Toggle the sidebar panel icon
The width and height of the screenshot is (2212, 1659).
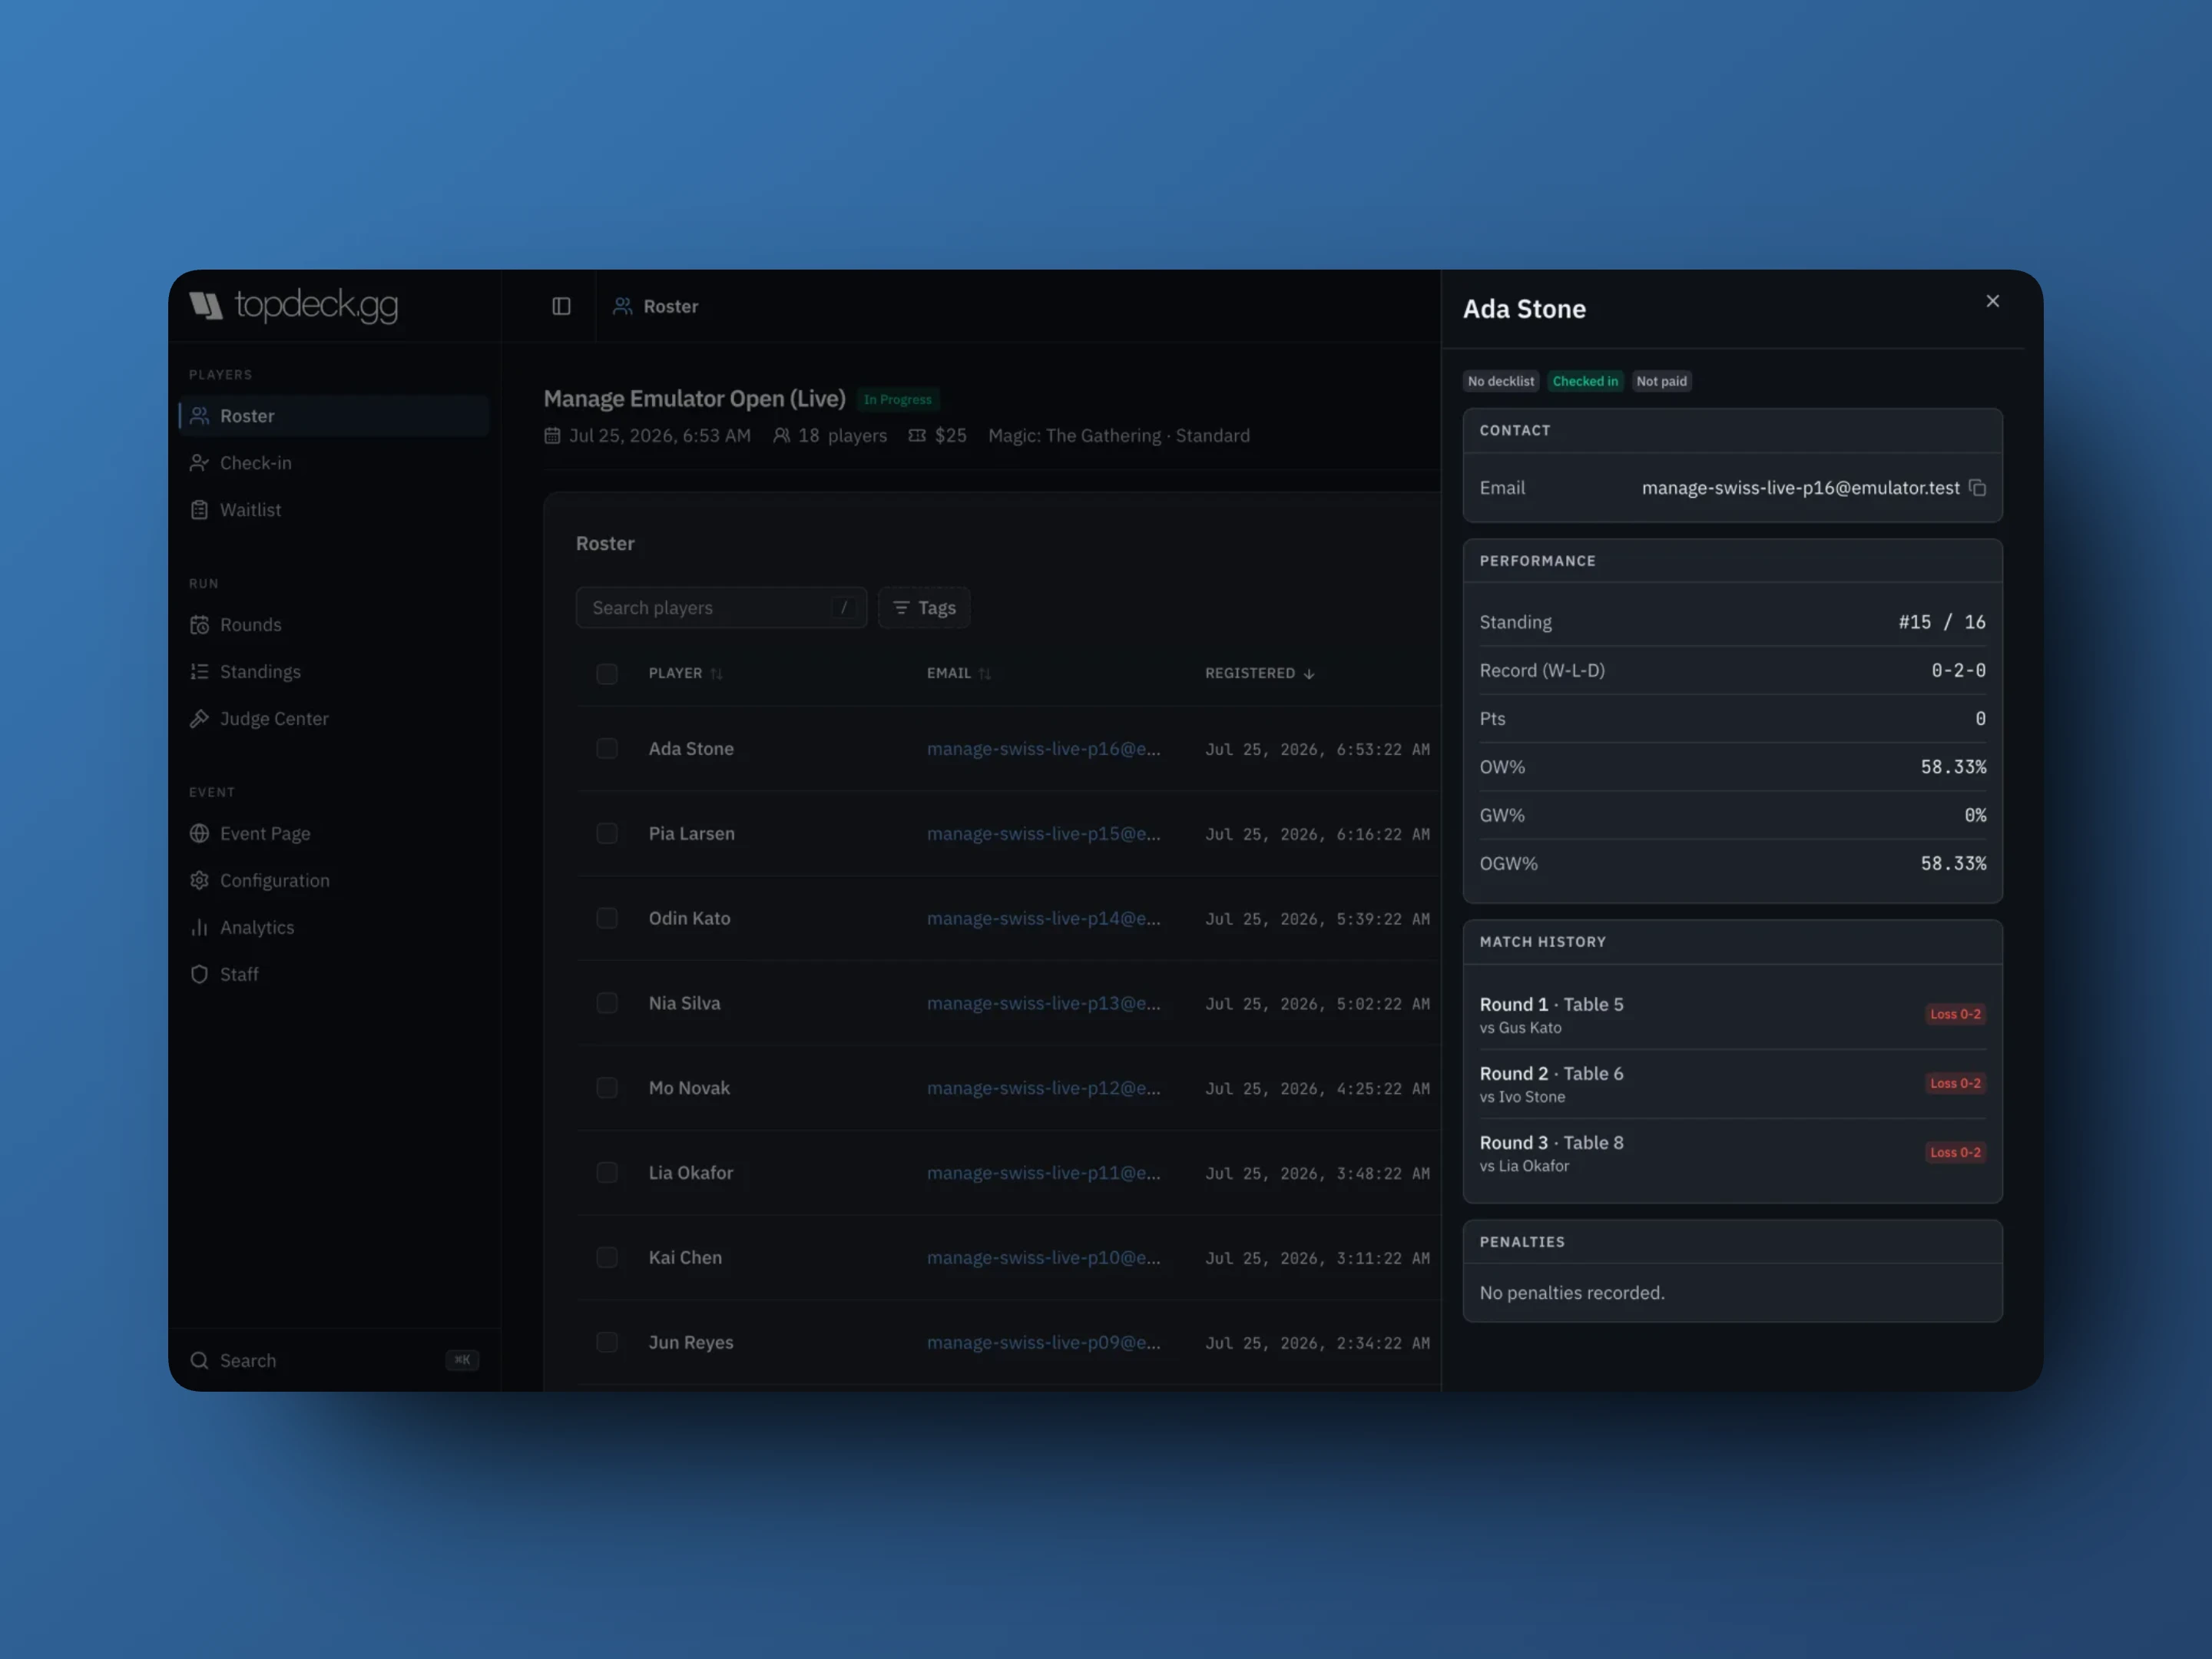tap(561, 306)
